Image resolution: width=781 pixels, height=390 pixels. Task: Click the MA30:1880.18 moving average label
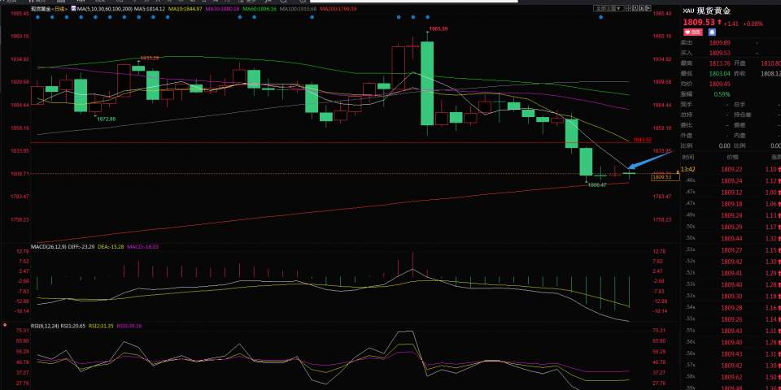tap(221, 9)
